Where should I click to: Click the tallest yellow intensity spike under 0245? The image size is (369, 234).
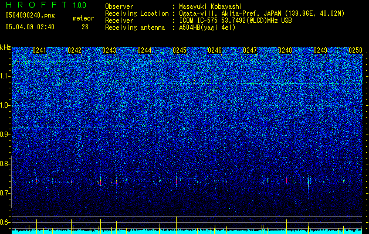pyautogui.click(x=176, y=225)
